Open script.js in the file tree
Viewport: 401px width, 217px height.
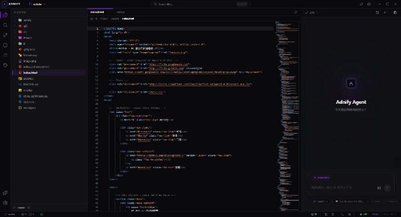click(49, 90)
